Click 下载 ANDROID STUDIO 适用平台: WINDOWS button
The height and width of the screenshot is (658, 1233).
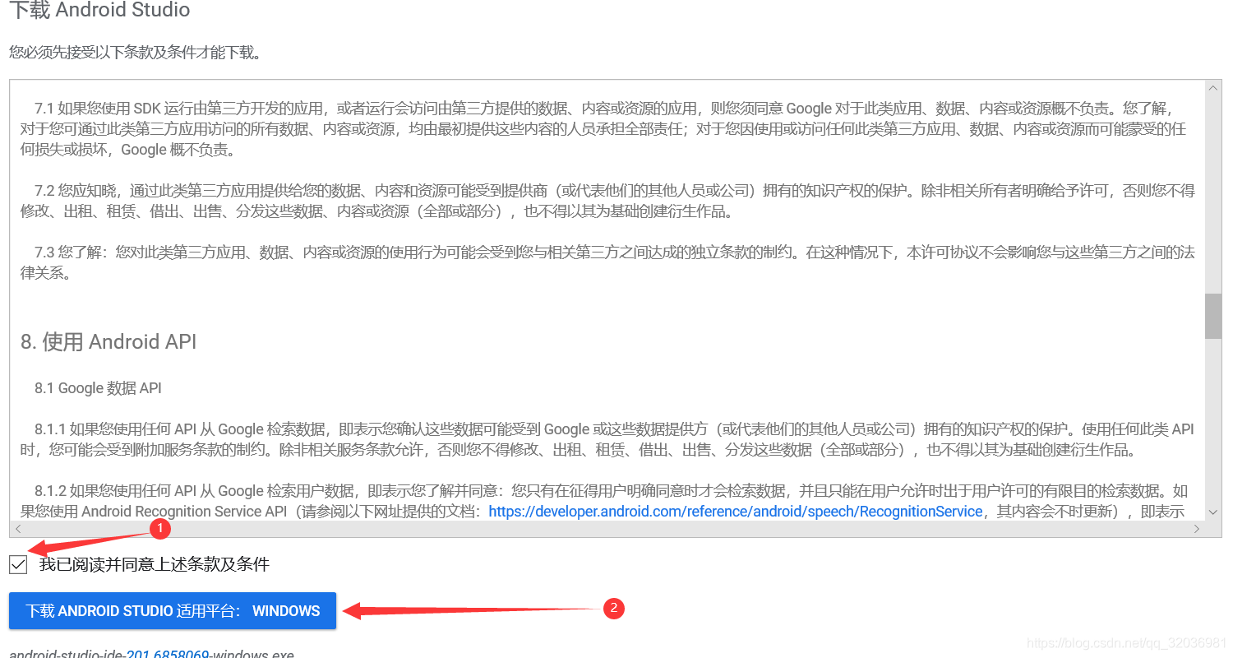point(173,611)
